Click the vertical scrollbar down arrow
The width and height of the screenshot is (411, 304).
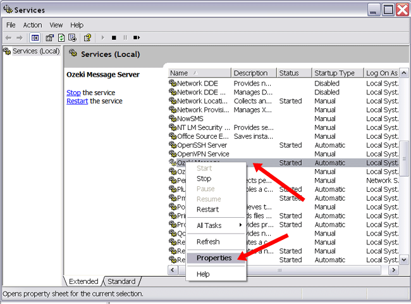pyautogui.click(x=404, y=261)
